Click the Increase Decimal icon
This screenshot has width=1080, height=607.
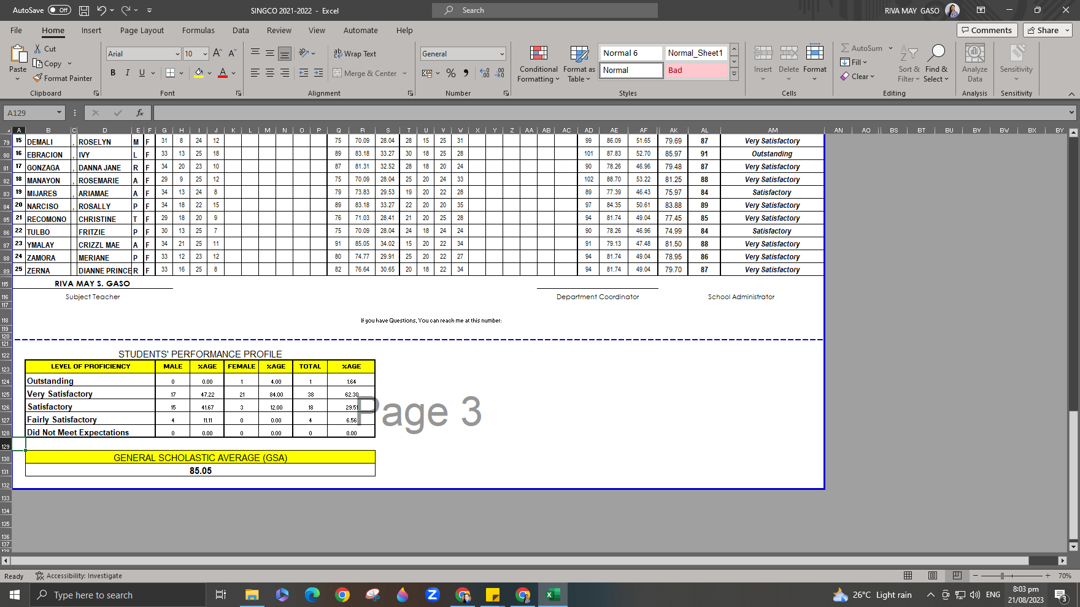[x=485, y=73]
